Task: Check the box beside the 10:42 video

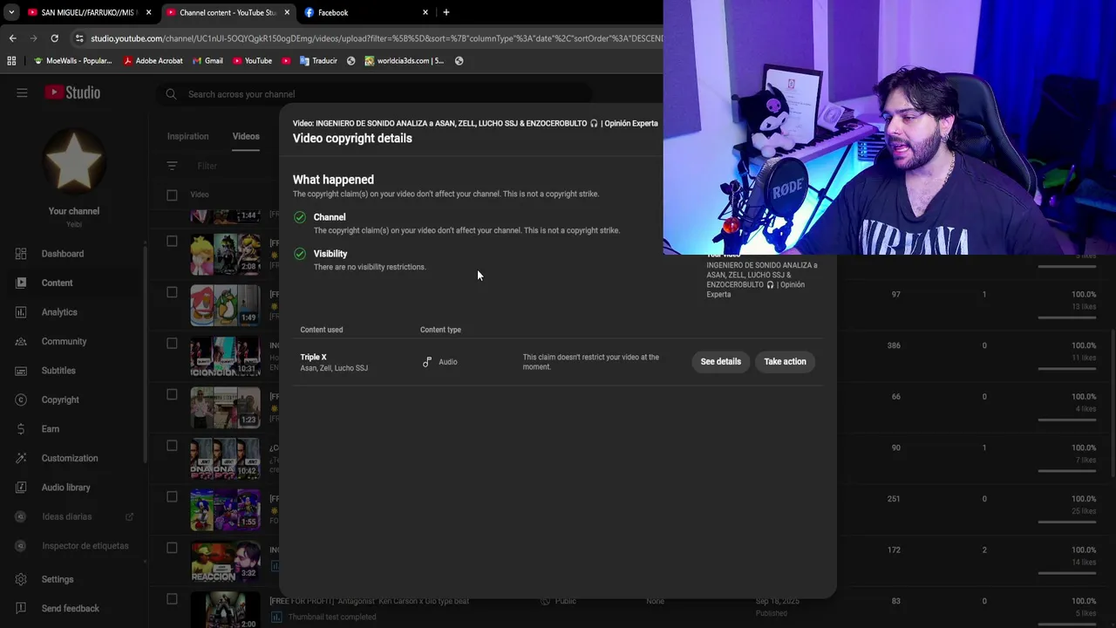Action: pos(172,446)
